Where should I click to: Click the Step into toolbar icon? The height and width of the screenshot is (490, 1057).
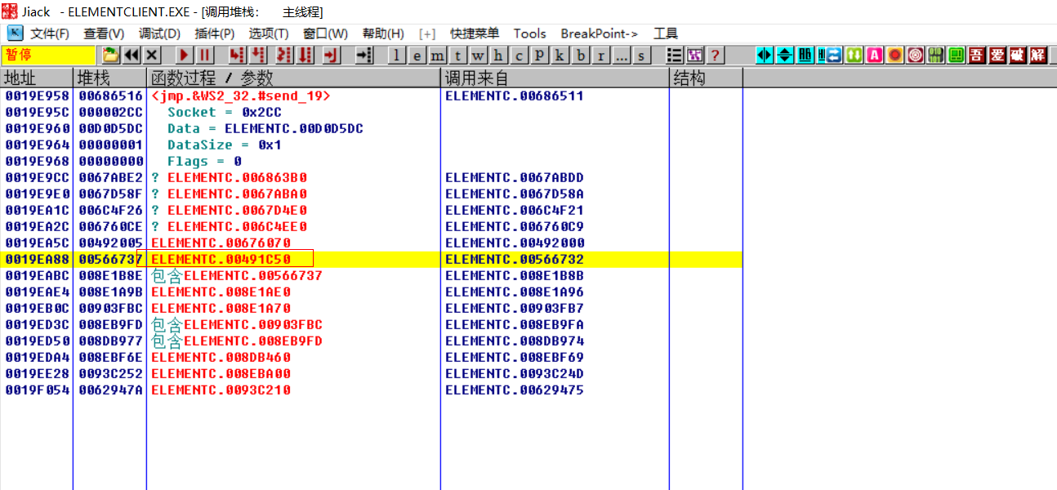pos(238,55)
